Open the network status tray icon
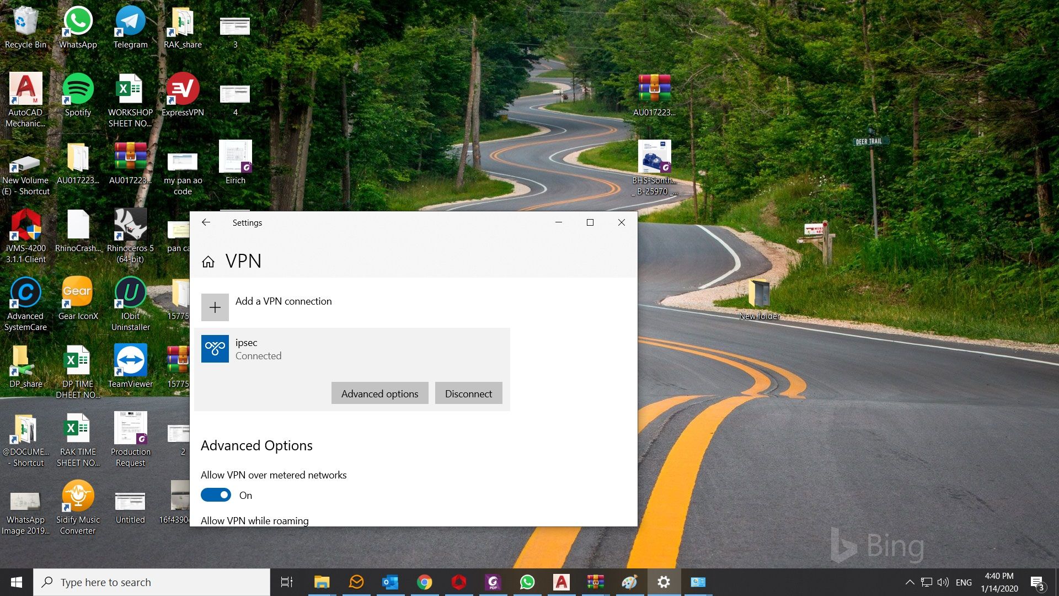Image resolution: width=1059 pixels, height=596 pixels. click(927, 582)
